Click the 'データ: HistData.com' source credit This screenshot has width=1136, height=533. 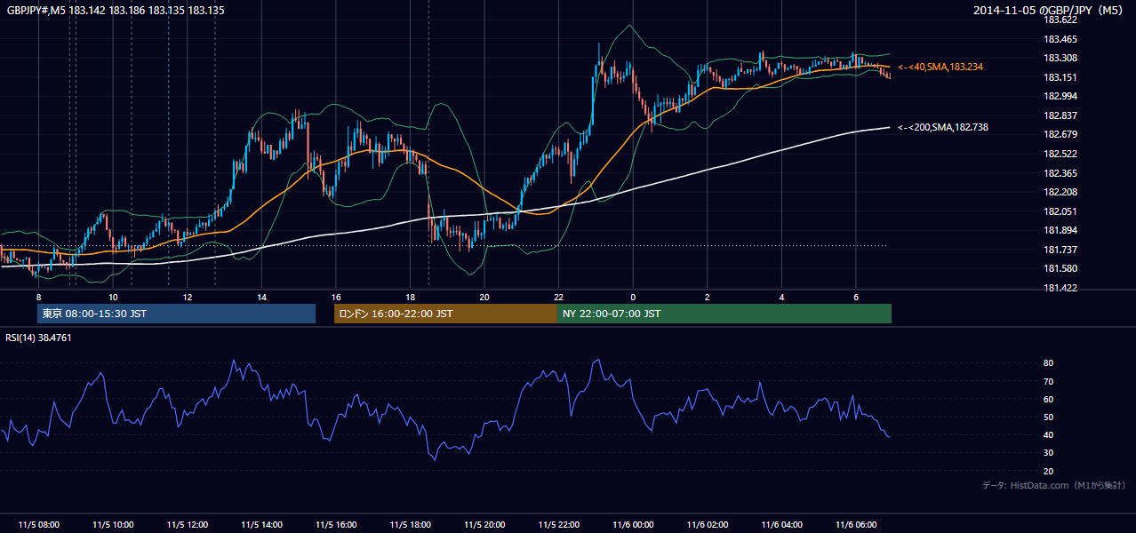[x=1054, y=485]
